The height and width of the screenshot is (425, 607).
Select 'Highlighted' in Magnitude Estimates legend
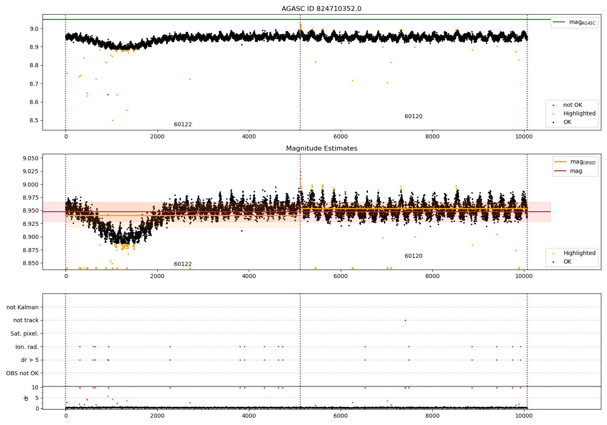(579, 253)
